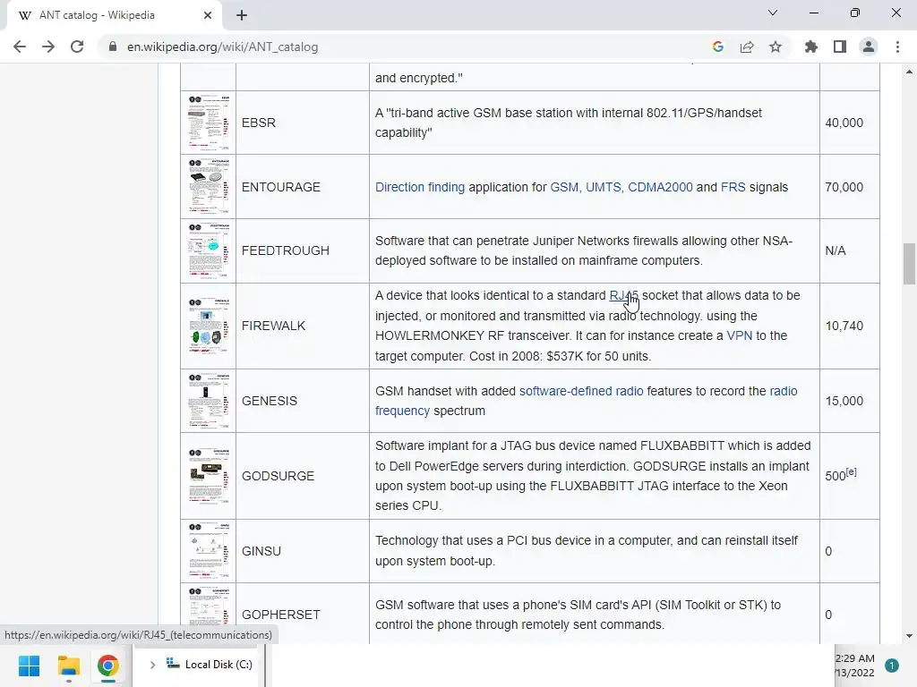Open the UMTS link
The height and width of the screenshot is (687, 917).
coord(603,187)
